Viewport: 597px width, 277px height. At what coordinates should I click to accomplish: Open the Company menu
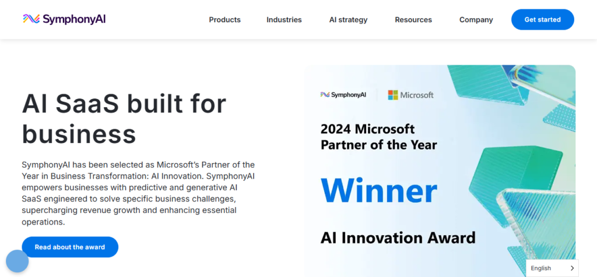pos(476,20)
